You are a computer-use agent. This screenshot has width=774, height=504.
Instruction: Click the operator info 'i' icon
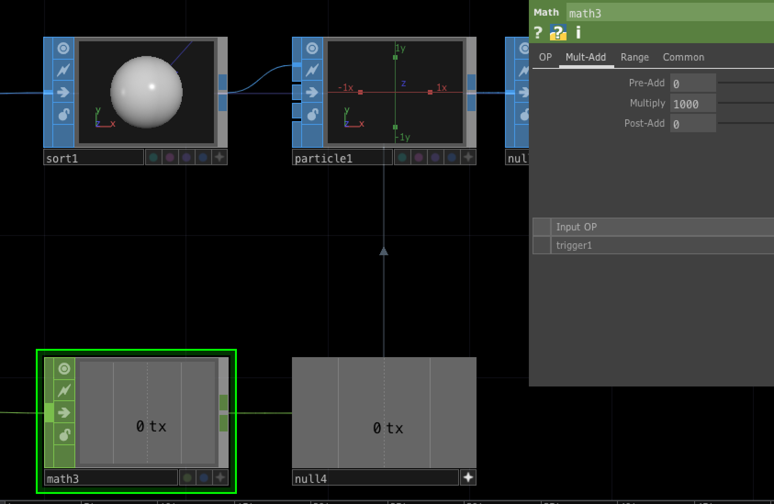tap(578, 33)
